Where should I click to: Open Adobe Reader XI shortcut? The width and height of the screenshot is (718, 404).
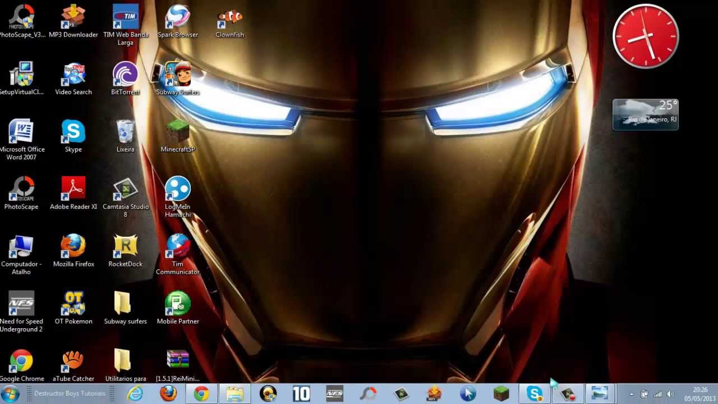click(73, 194)
